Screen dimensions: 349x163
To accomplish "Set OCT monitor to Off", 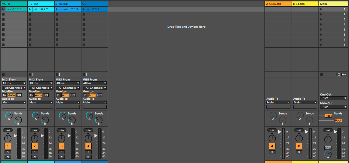I will point(100,95).
